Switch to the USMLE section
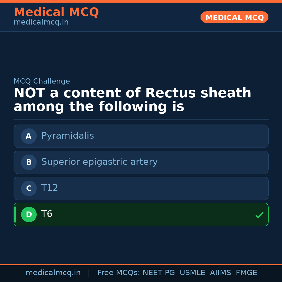Viewport: 282px width, 282px height. 192,272
